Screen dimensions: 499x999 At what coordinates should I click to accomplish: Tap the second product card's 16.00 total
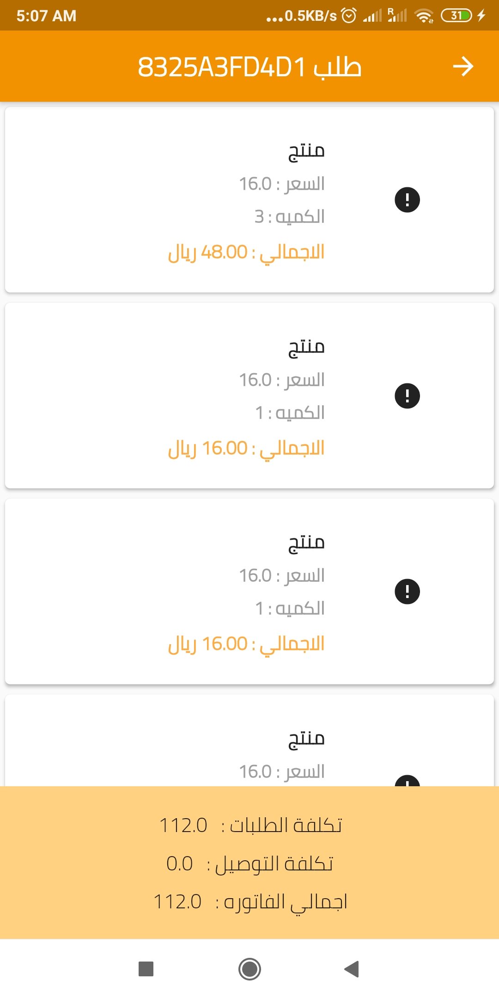point(246,449)
